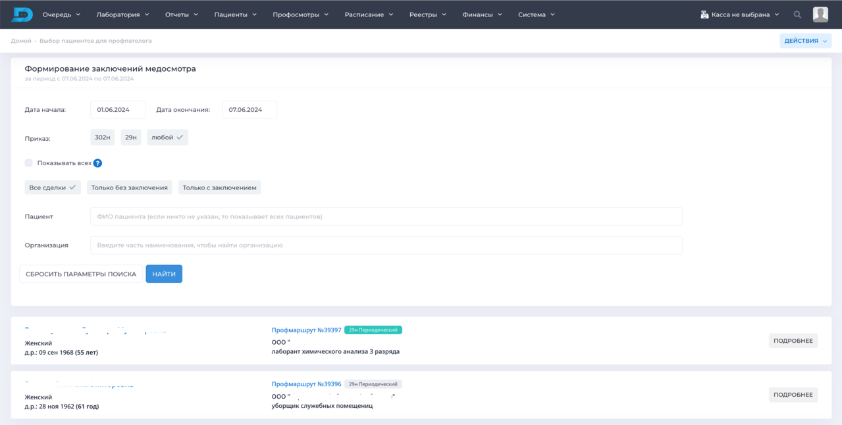This screenshot has width=842, height=425.
Task: Click the Дата начала date field
Action: pyautogui.click(x=118, y=110)
